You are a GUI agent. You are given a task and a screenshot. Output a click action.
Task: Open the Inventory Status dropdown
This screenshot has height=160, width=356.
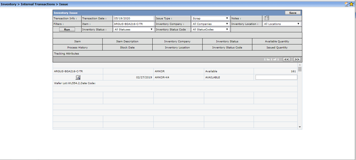point(134,29)
